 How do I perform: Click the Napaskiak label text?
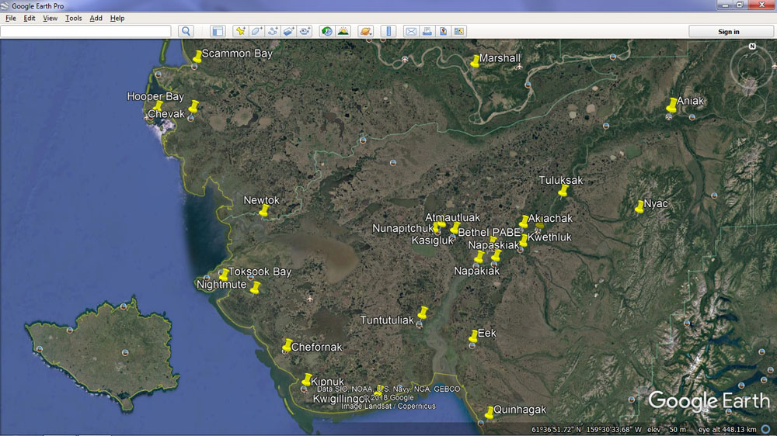coord(493,245)
